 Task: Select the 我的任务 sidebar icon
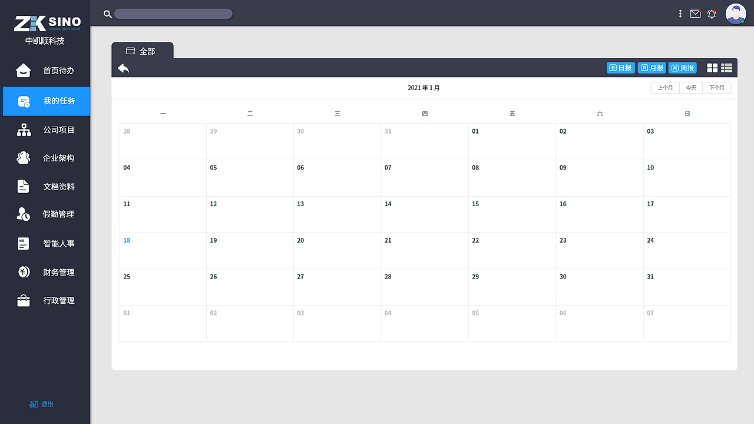point(24,101)
